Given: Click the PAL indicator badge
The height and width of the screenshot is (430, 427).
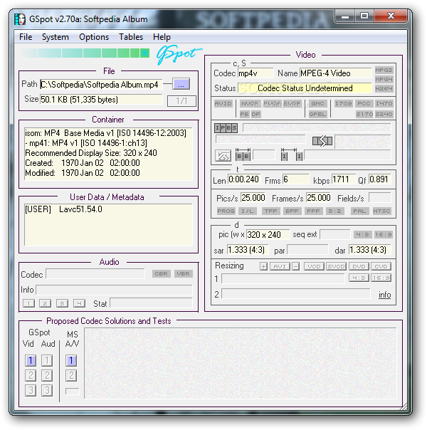Looking at the screenshot, I should coord(359,211).
